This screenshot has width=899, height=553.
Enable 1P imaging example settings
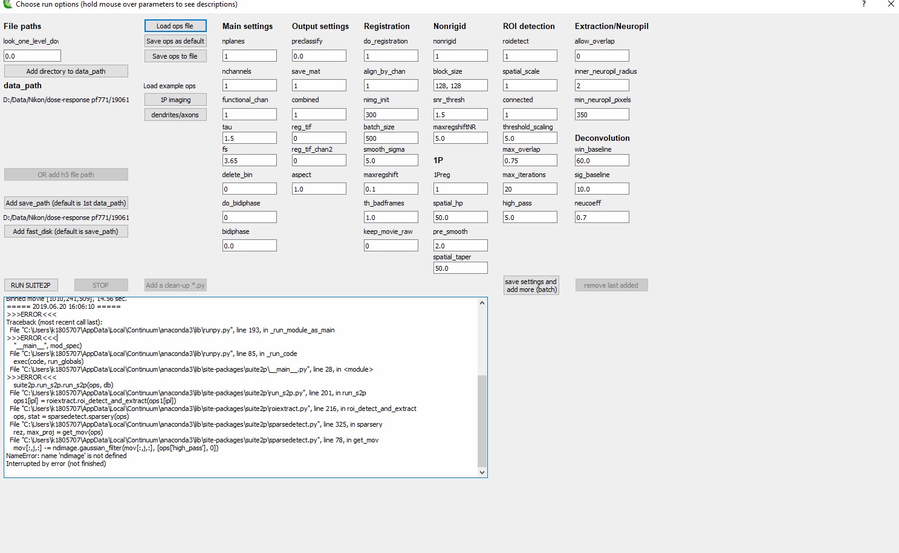pyautogui.click(x=175, y=99)
